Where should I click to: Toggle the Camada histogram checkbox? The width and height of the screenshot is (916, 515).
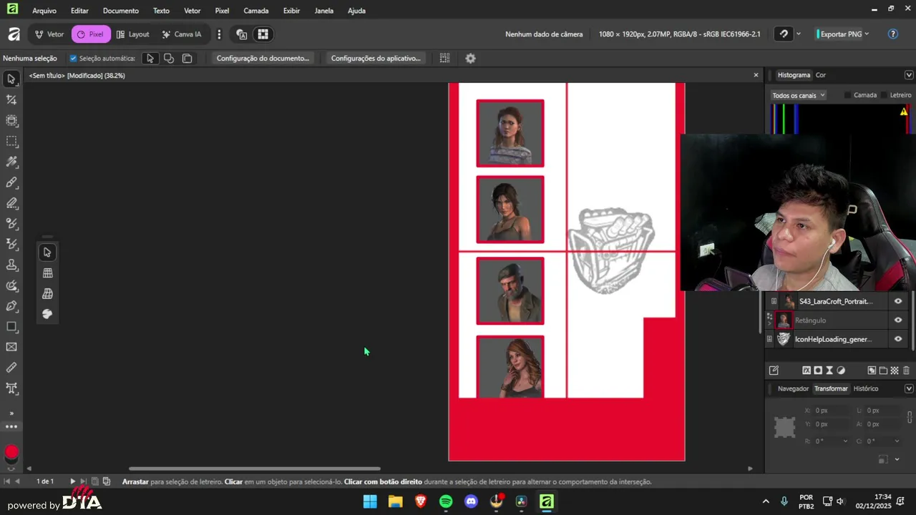[847, 95]
